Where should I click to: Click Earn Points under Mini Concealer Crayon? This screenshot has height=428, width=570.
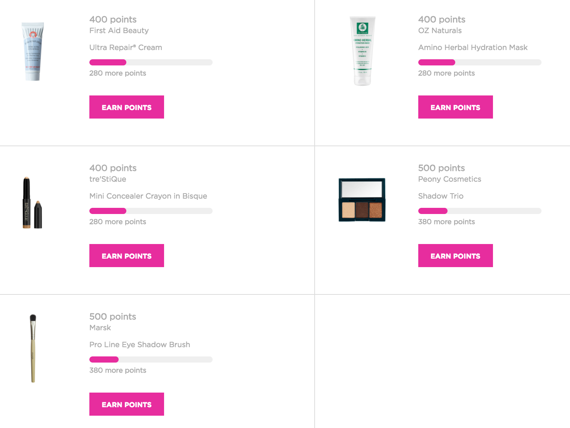127,256
